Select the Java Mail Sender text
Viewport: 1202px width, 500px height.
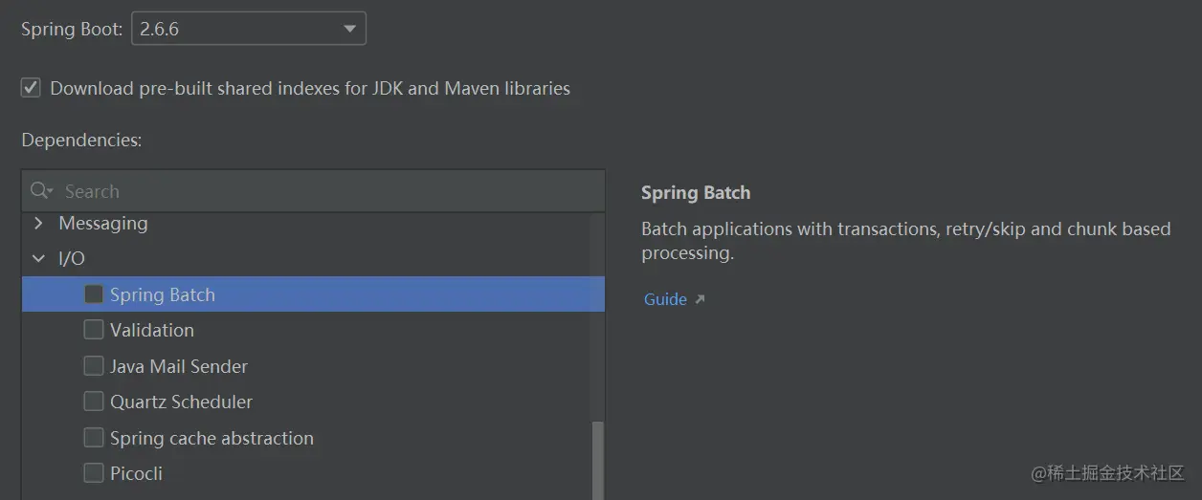(x=179, y=366)
